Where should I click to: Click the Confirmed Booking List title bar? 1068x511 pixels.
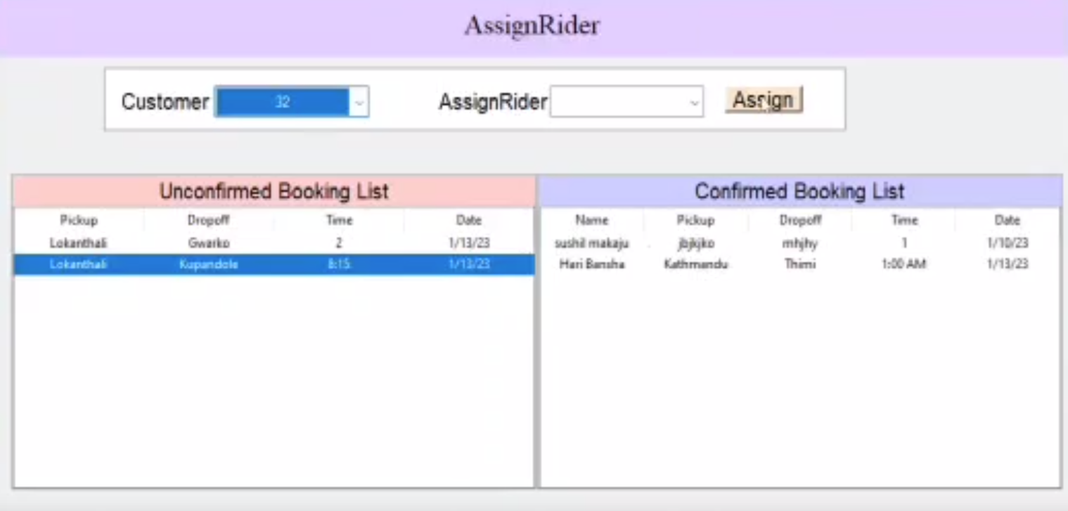(799, 191)
